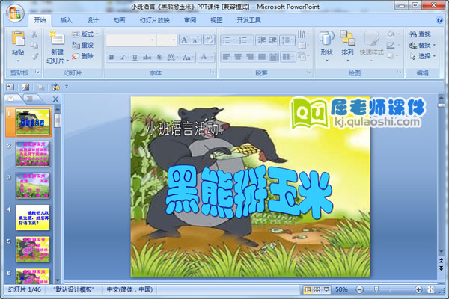Click zoom out minus button
The image size is (449, 299).
(360, 289)
